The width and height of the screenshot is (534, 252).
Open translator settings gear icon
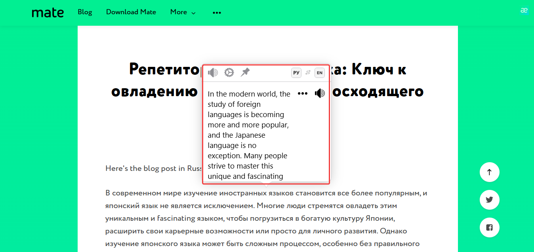229,72
